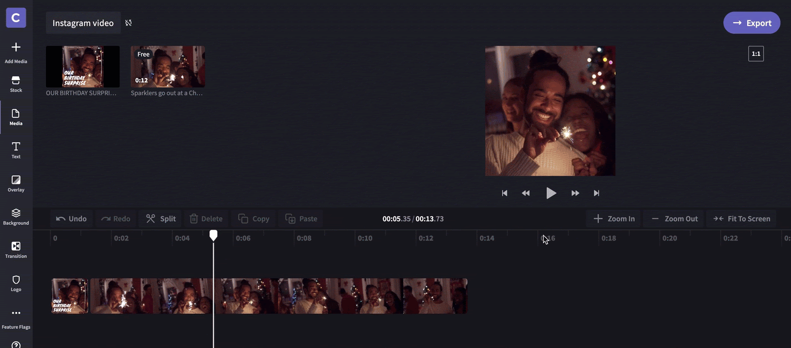This screenshot has width=791, height=348.
Task: Open the Overlay panel
Action: pyautogui.click(x=16, y=184)
